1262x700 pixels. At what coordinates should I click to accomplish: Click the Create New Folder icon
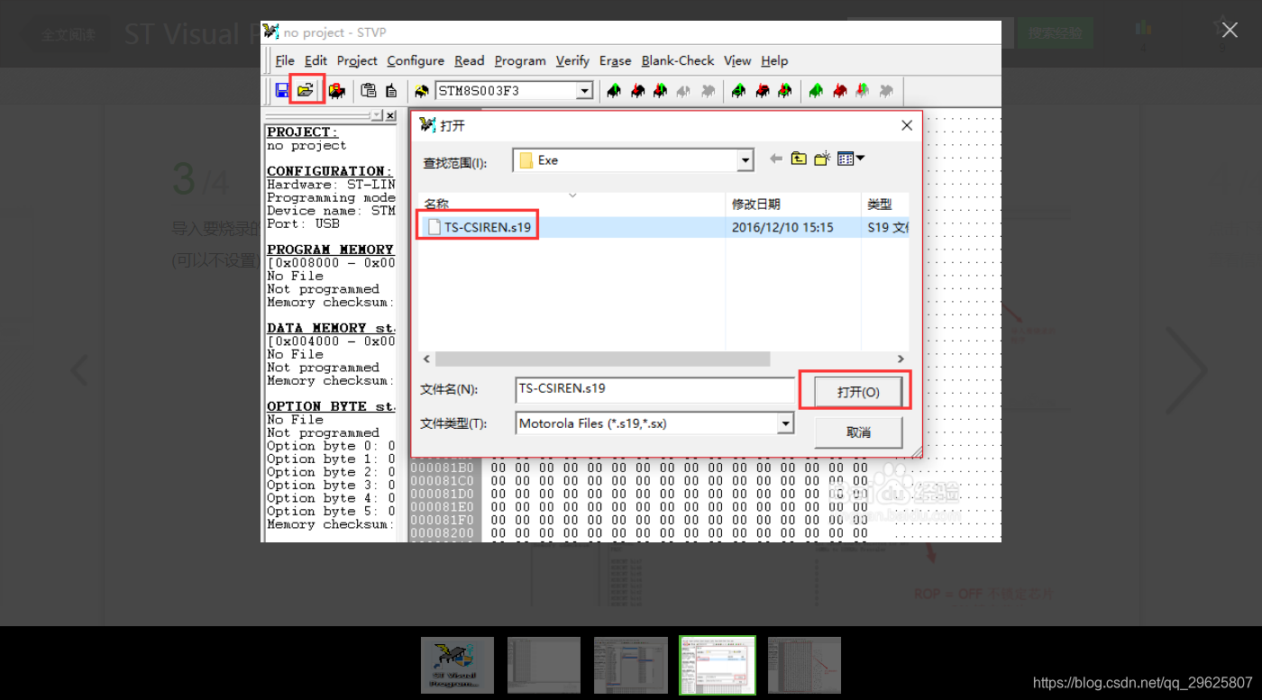click(821, 159)
